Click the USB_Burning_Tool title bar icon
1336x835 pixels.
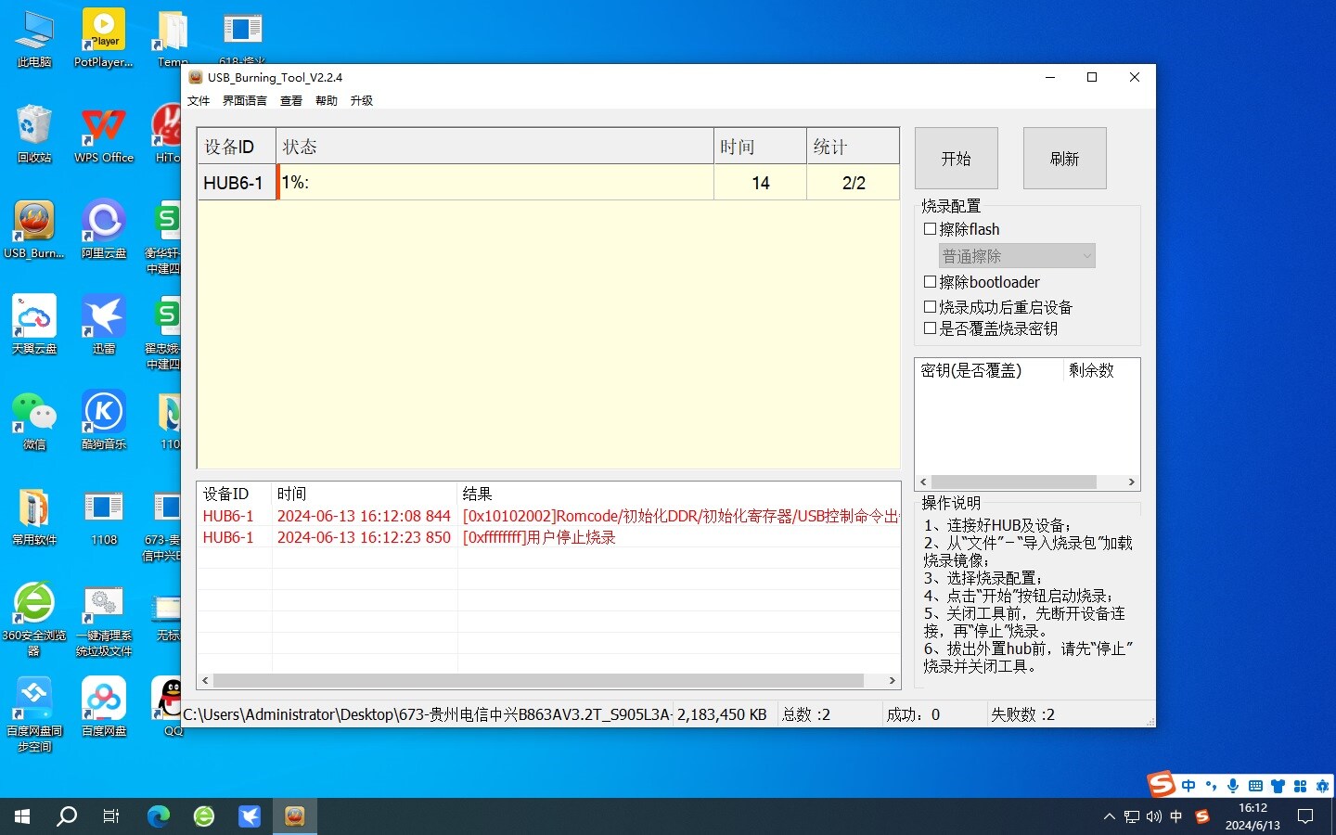(196, 77)
